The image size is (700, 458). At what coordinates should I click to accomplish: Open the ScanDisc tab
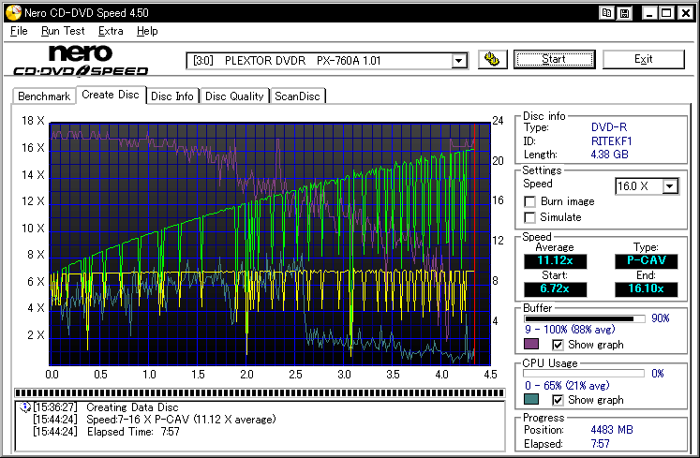297,96
